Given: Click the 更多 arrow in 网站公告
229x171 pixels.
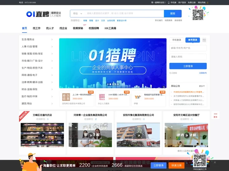Looking at the screenshot, I should pyautogui.click(x=202, y=86).
